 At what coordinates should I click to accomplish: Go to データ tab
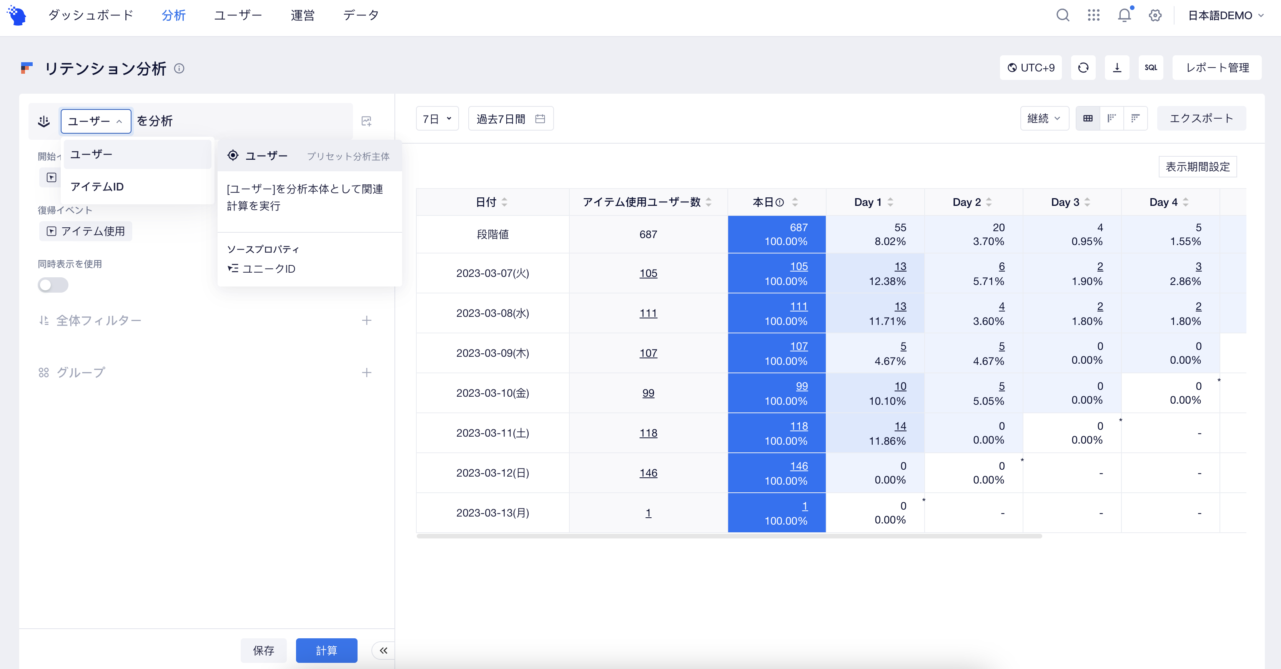pyautogui.click(x=361, y=15)
